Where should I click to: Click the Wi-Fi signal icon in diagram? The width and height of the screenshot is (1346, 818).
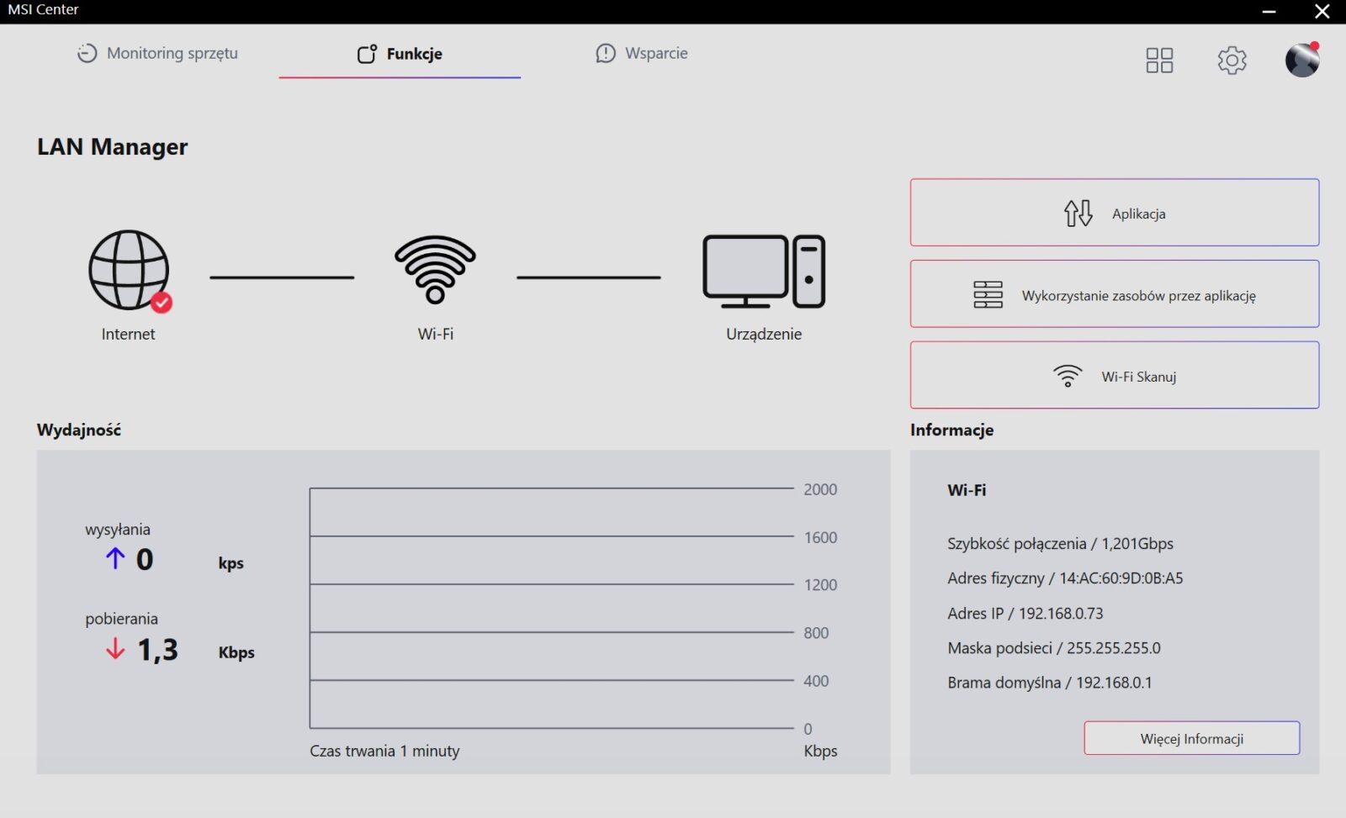(x=435, y=269)
